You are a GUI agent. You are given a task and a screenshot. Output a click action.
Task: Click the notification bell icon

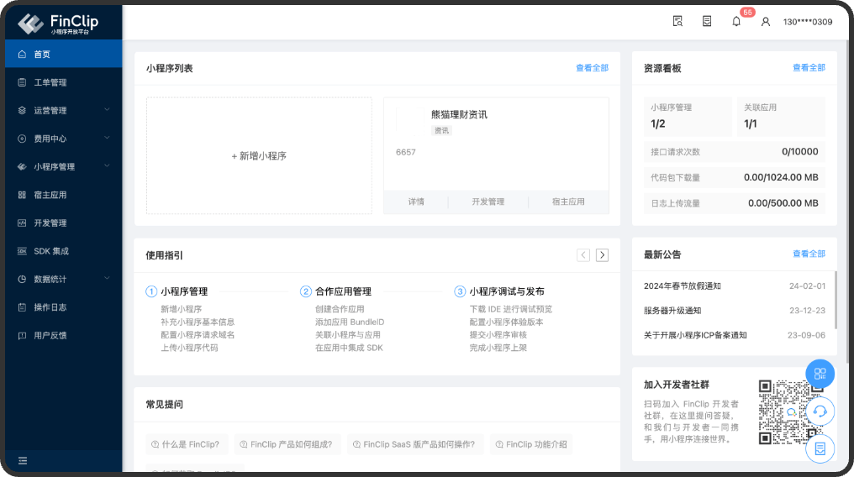pos(736,22)
